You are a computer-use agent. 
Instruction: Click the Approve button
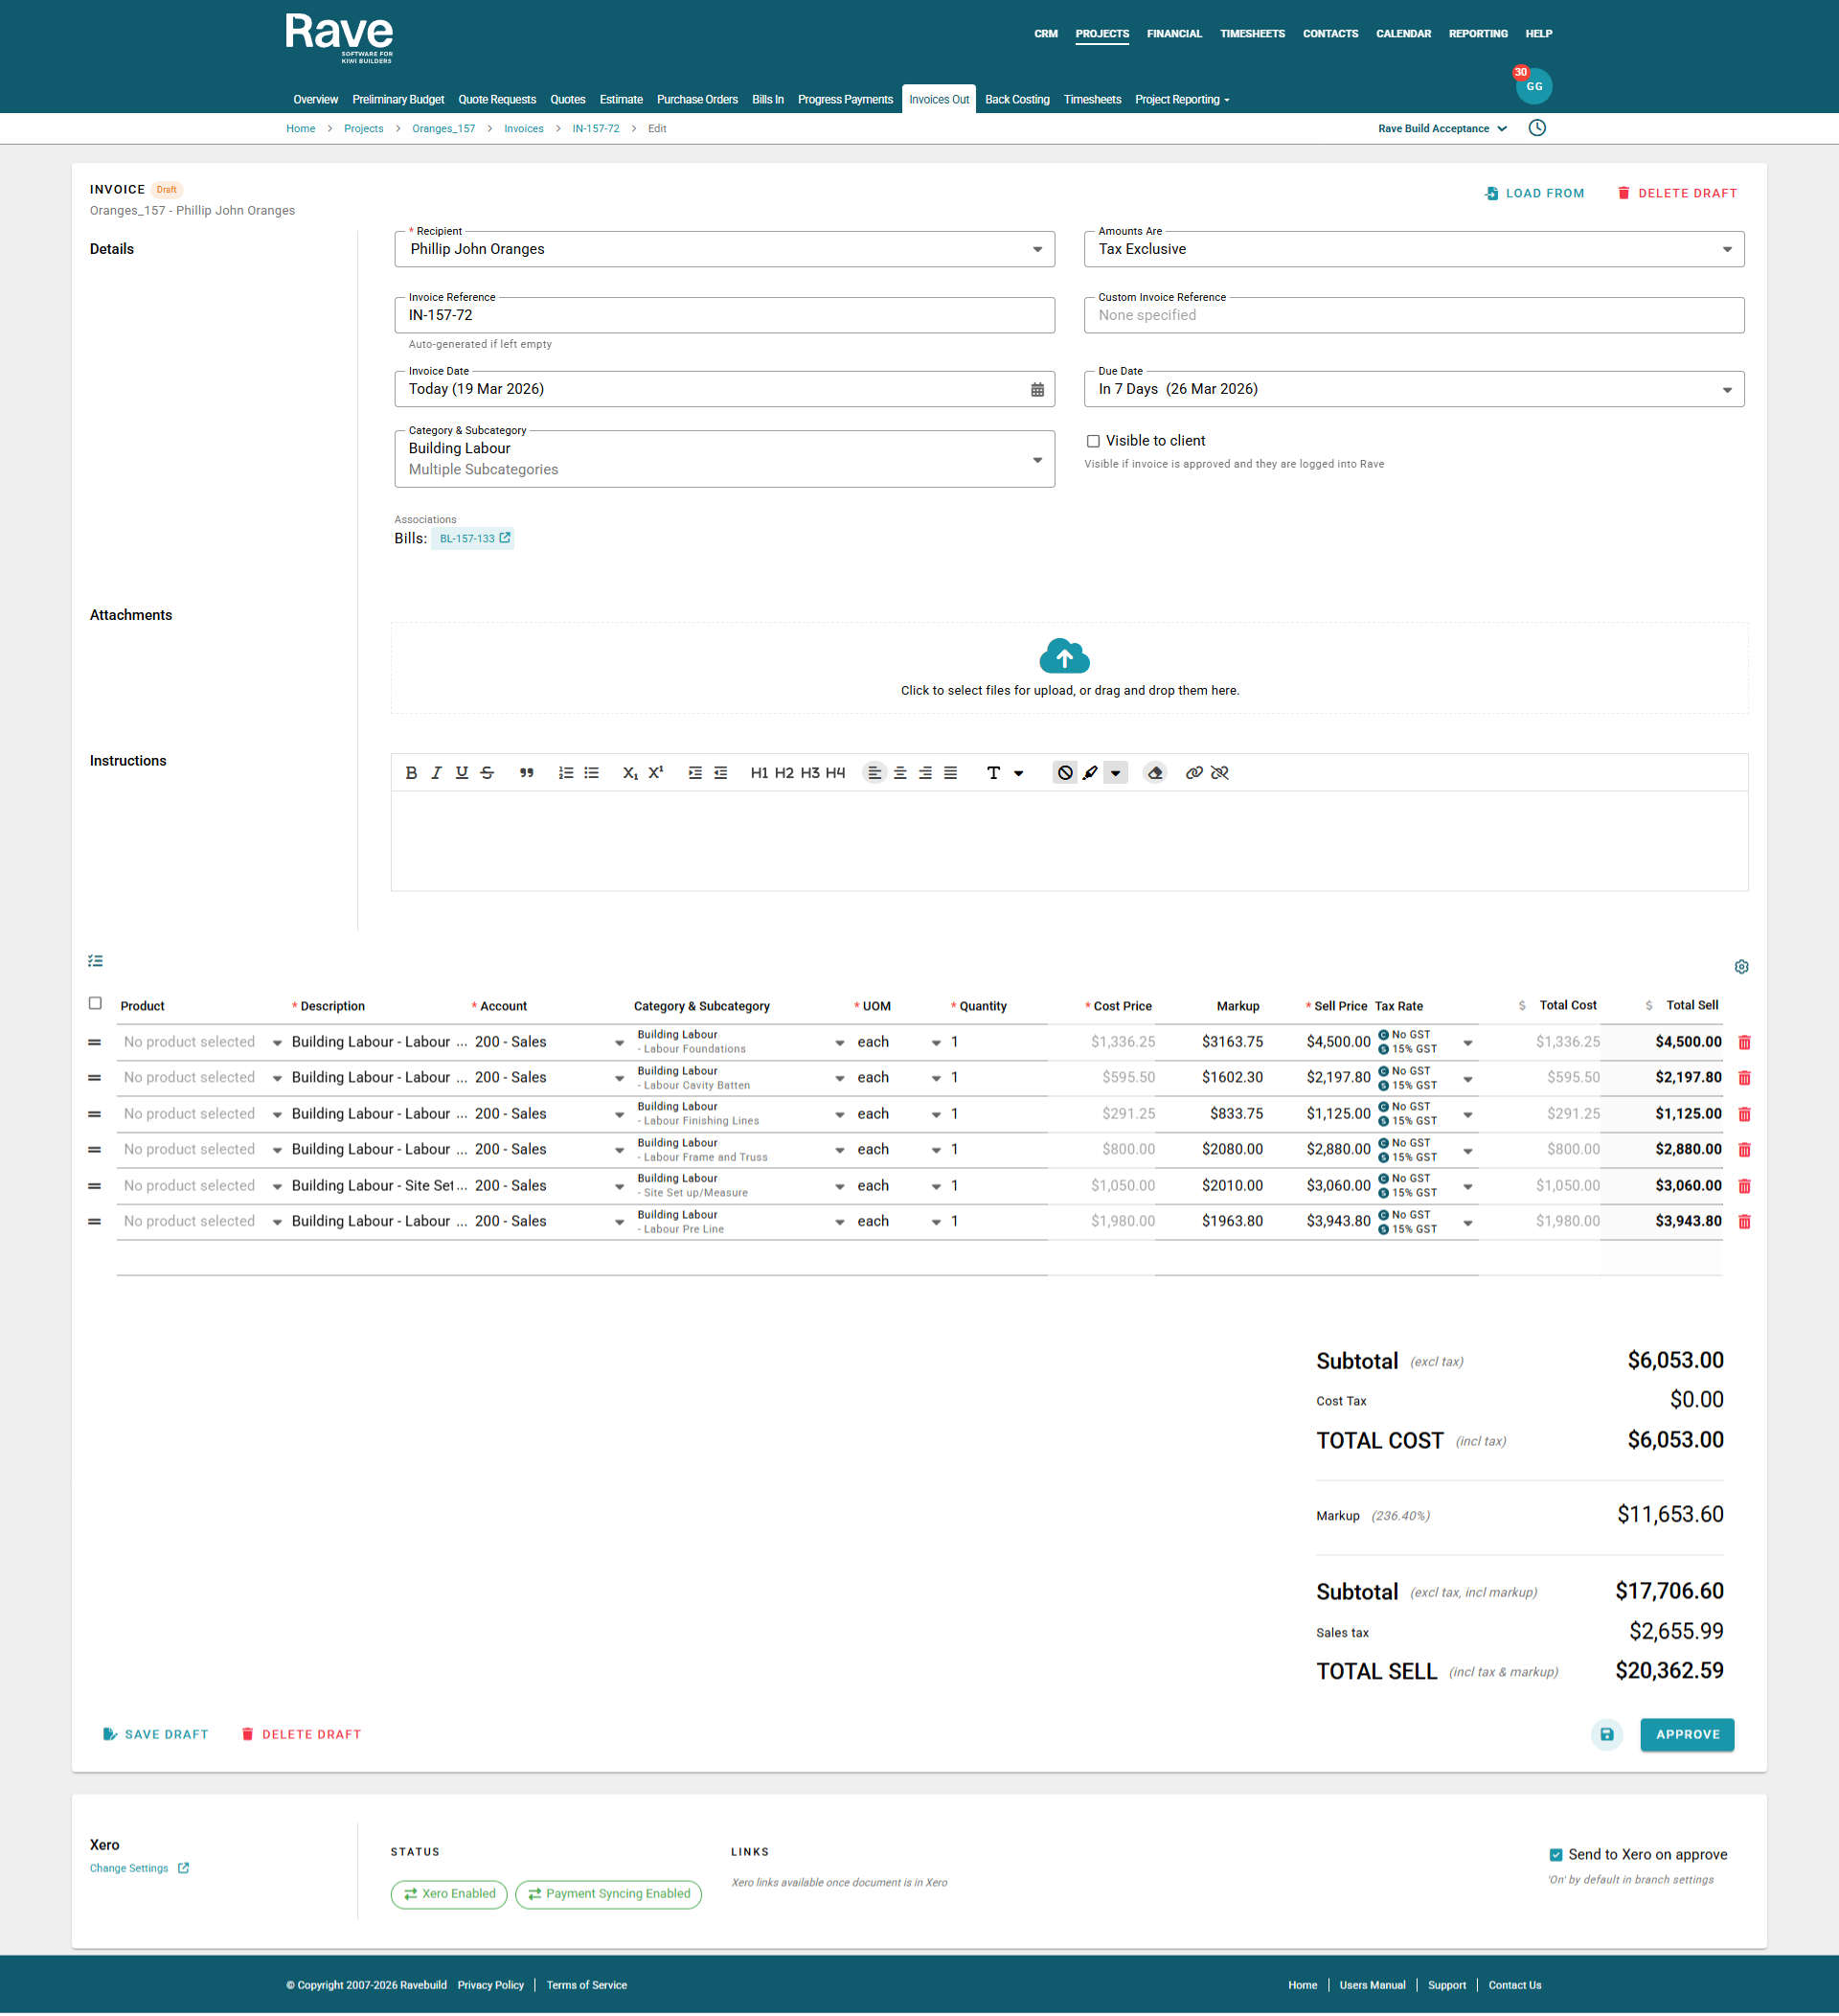[1687, 1735]
